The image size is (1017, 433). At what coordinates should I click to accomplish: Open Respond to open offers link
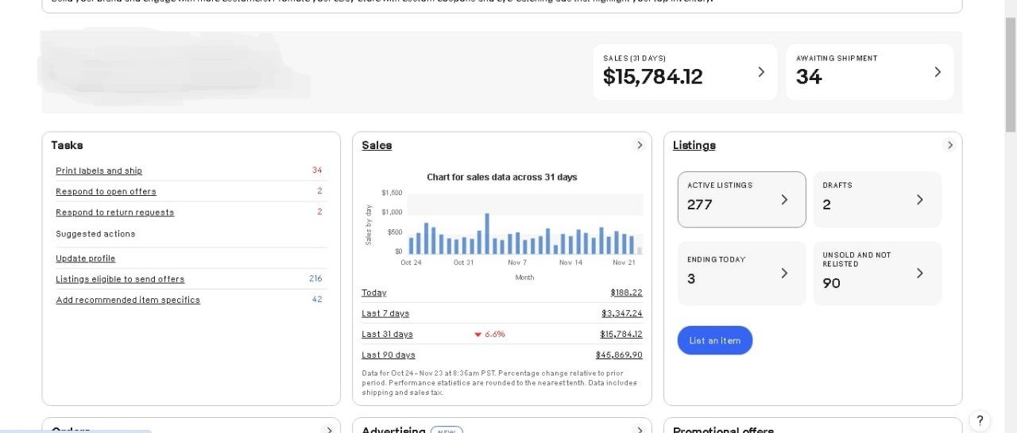pos(106,191)
